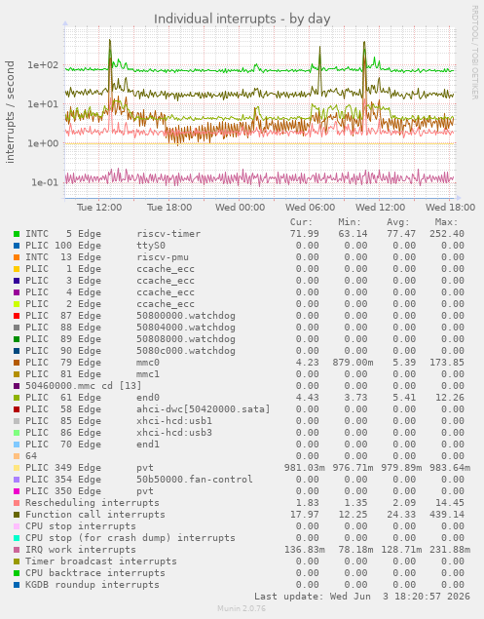484x619 pixels.
Task: Click the olive end0 legend color square
Action: point(17,398)
